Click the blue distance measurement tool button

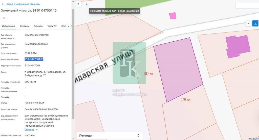pyautogui.click(x=255, y=23)
